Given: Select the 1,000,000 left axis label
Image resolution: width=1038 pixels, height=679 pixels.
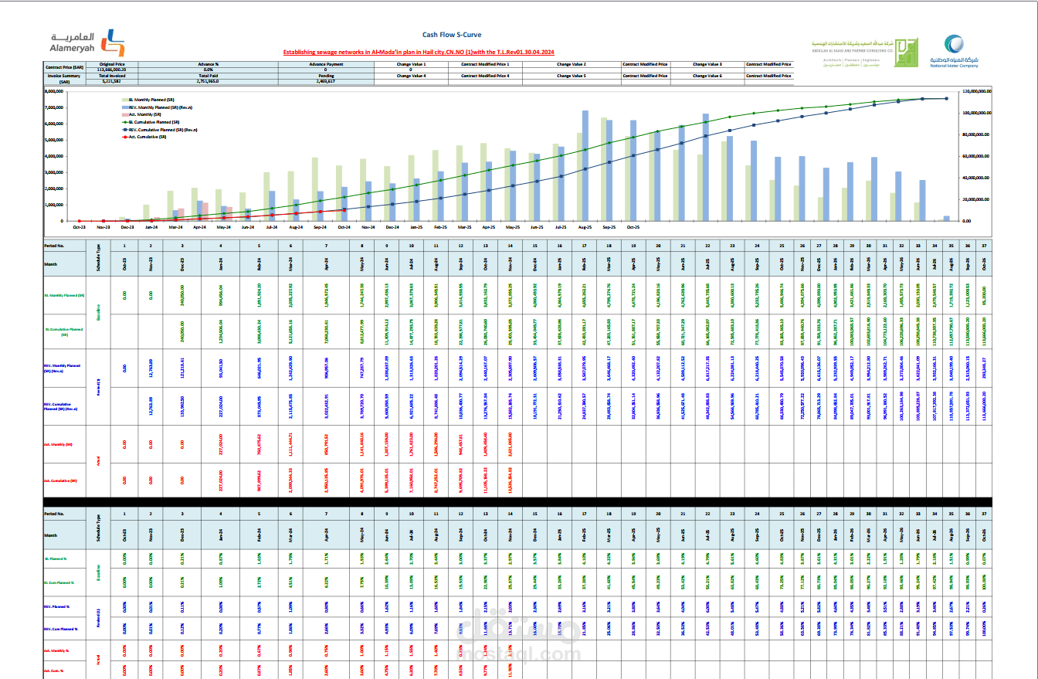Looking at the screenshot, I should 54,205.
